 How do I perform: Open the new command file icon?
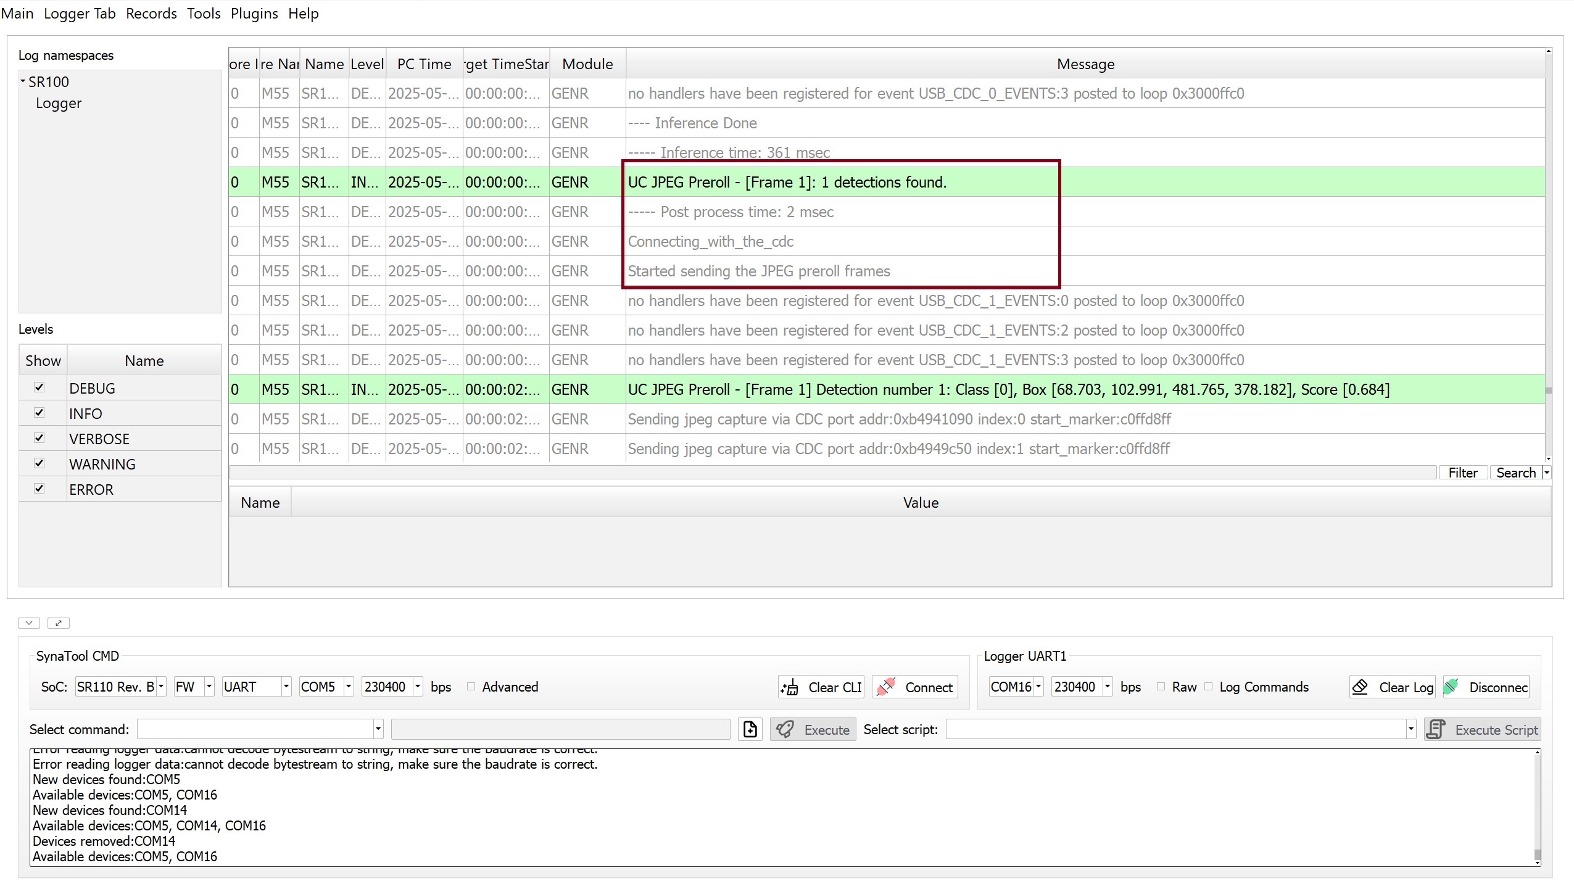(x=750, y=729)
